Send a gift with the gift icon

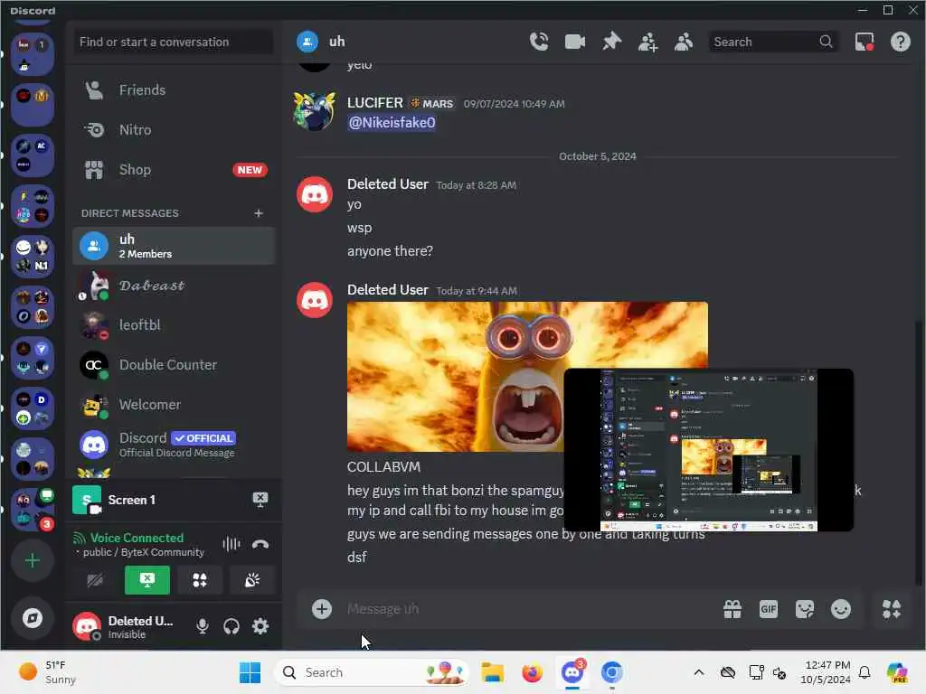click(x=732, y=609)
